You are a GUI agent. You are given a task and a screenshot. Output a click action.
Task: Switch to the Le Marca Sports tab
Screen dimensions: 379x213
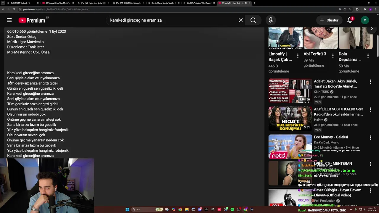pos(164,3)
